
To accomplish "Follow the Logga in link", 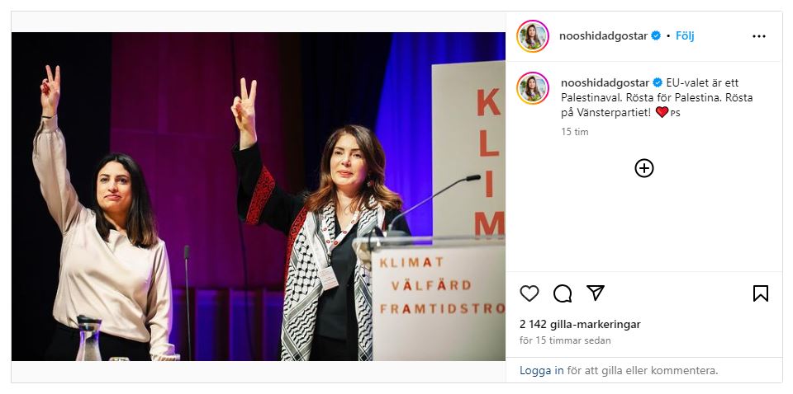I will click(x=541, y=370).
